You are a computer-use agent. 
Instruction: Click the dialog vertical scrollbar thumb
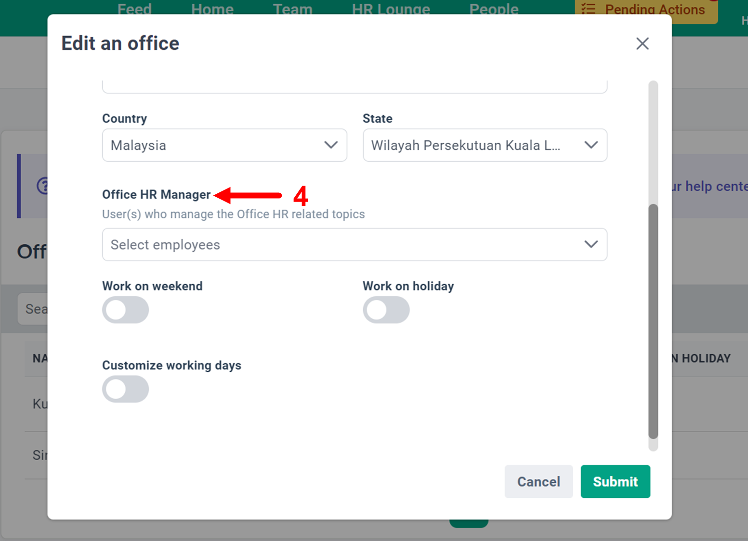pyautogui.click(x=653, y=321)
